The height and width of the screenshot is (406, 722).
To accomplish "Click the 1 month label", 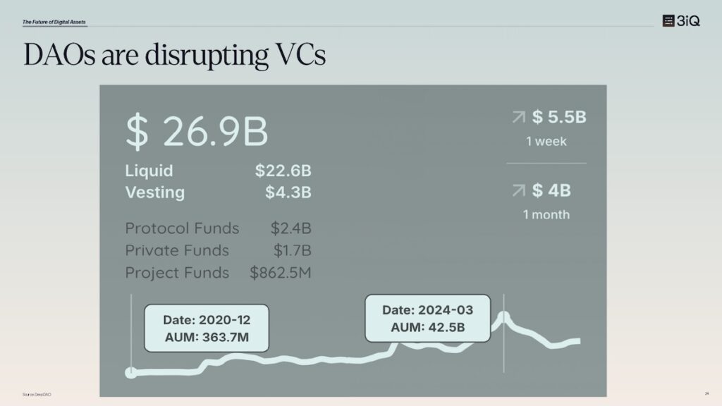I will pyautogui.click(x=546, y=215).
